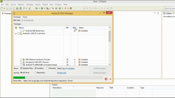Image resolution: width=175 pixels, height=98 pixels.
Task: Click the SDK Manager download progress bar
Action: point(58,78)
